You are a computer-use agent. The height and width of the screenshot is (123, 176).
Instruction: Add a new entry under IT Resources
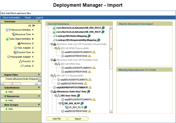10,100
